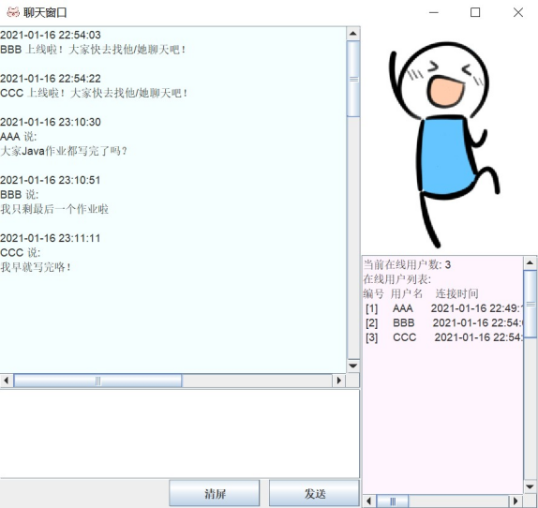Click the timestamp 2021-01-16 22:54:22
Screen dimensions: 538x508
(51, 79)
